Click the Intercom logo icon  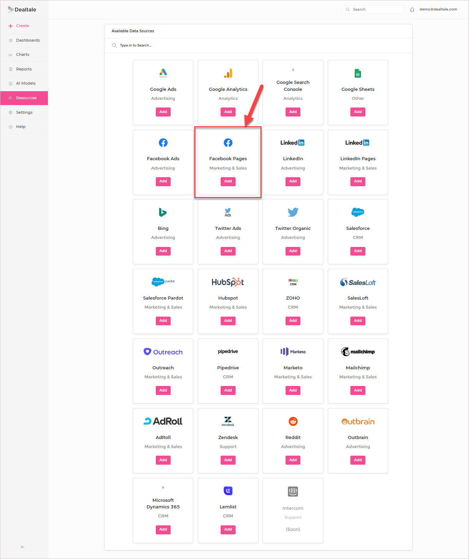coord(293,491)
